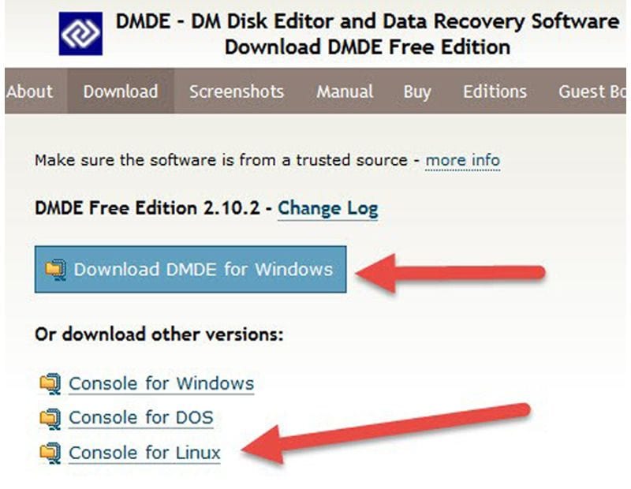
Task: Go to the Buy tab
Action: pos(417,91)
